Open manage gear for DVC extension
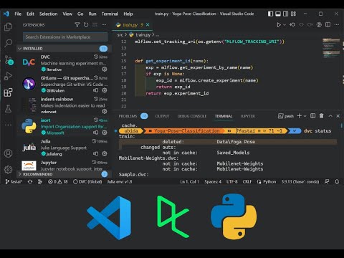344x258 pixels. tap(105, 70)
